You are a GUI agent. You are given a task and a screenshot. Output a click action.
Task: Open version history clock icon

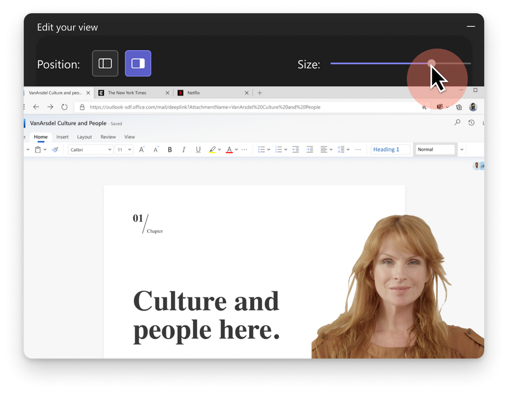coord(471,123)
